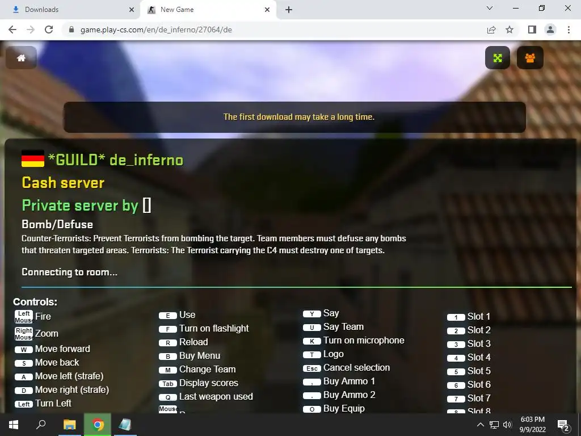Image resolution: width=581 pixels, height=436 pixels.
Task: Click the 'Bomb/Defuse' mode heading
Action: coord(57,224)
